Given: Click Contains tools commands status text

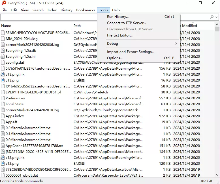Looking at the screenshot, I should pyautogui.click(x=22, y=181).
